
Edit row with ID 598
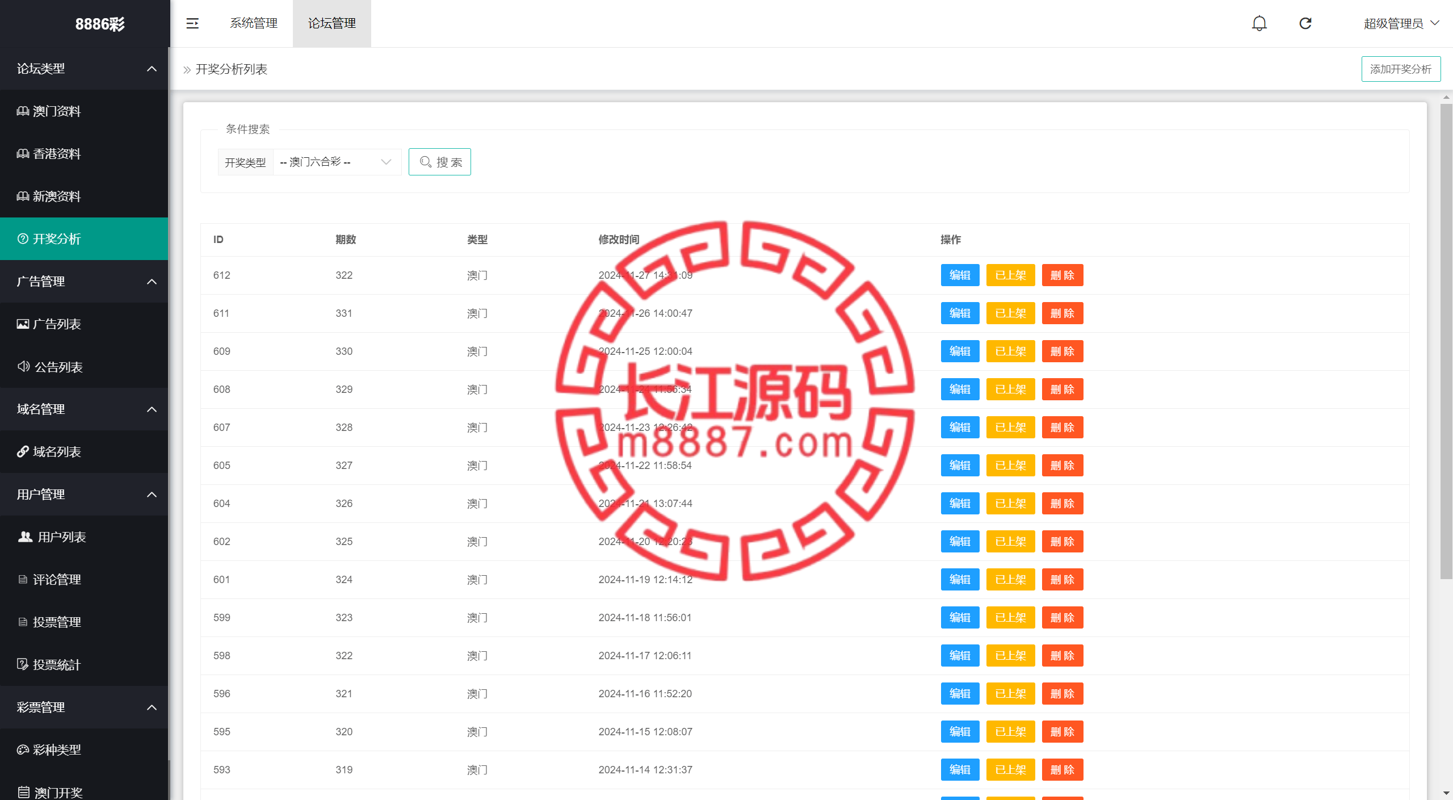coord(960,656)
